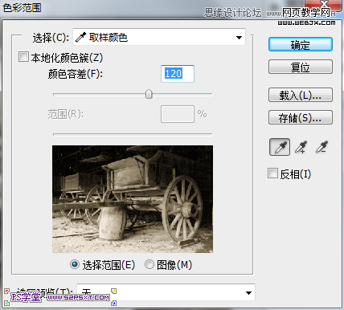Click the 颜色容差 fuzziness slider handle
The height and width of the screenshot is (310, 344).
point(149,94)
